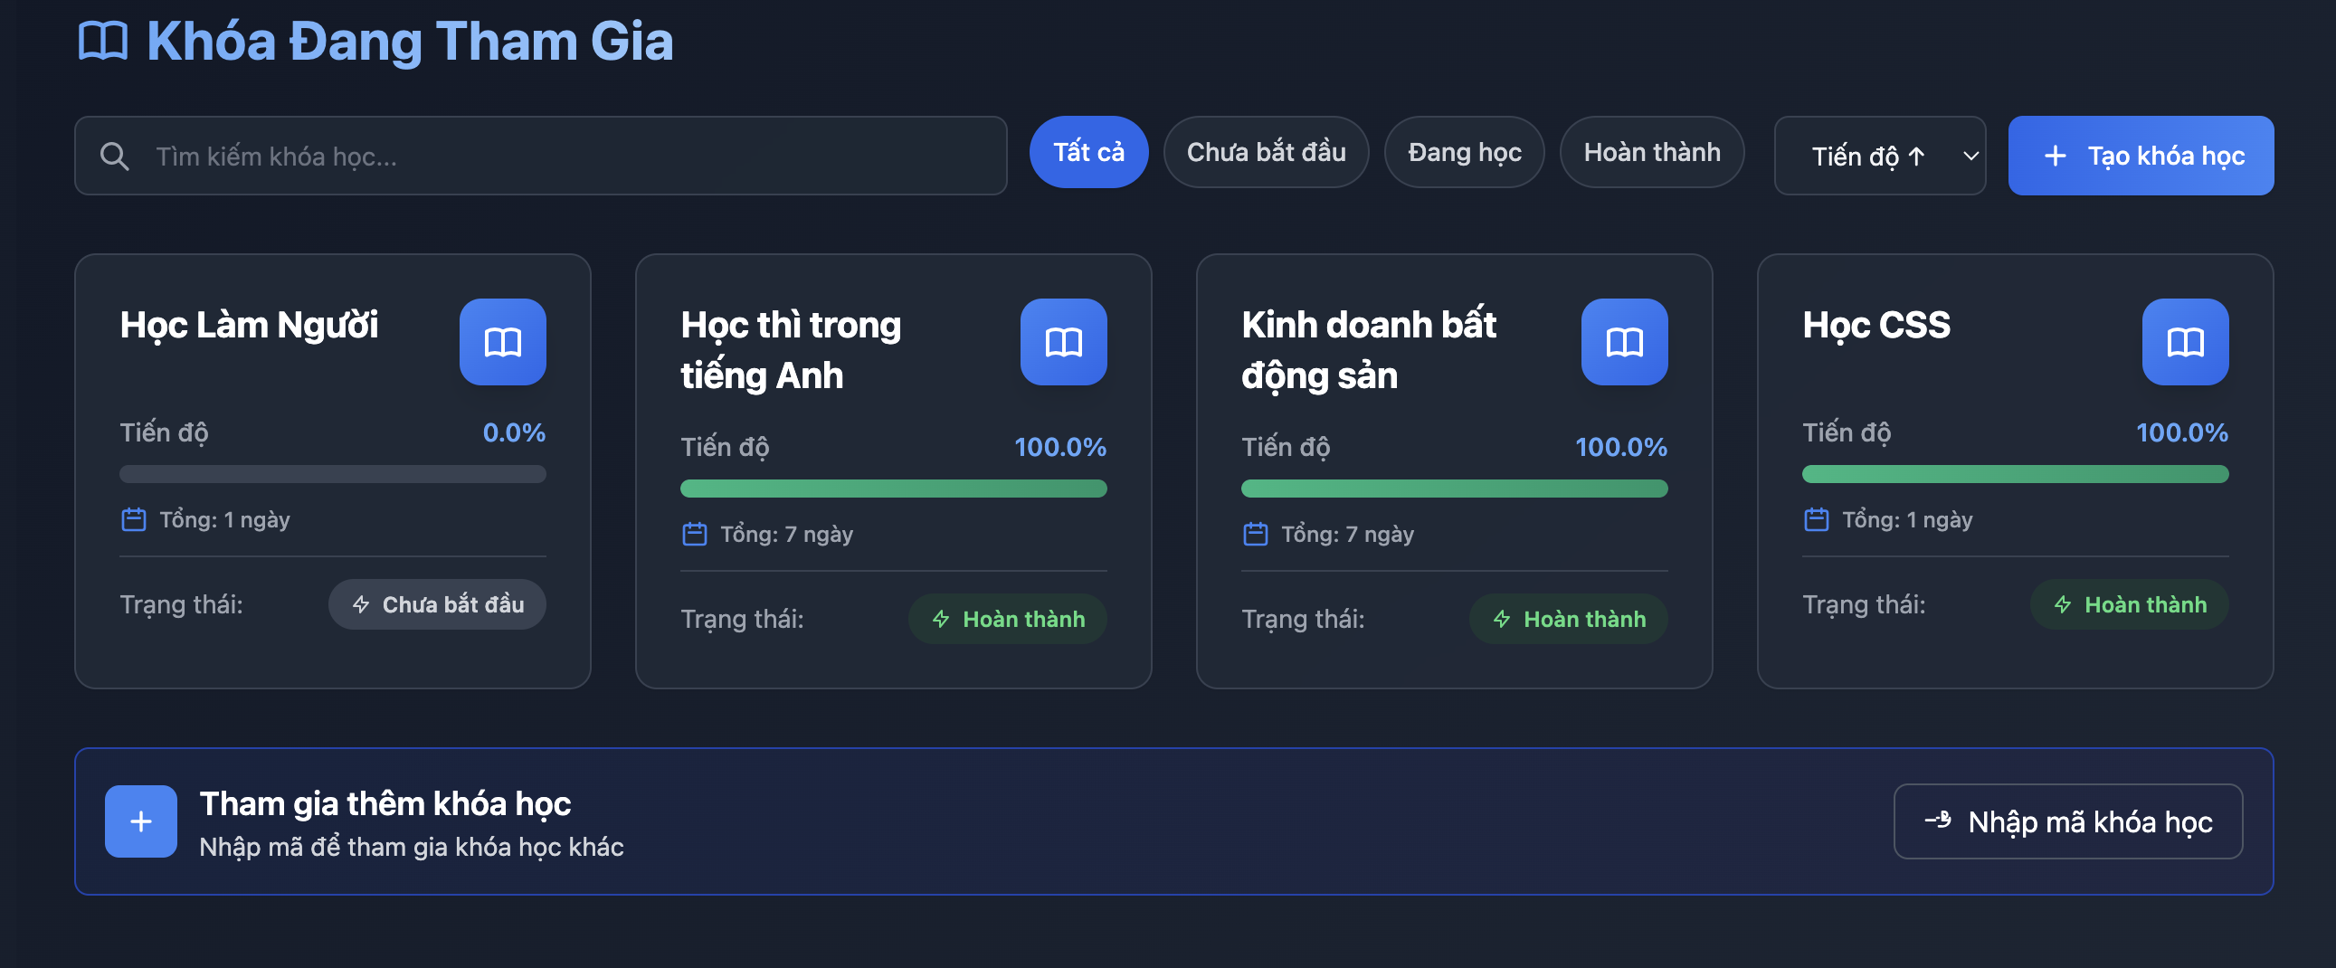Click the progress bar on Học thì trong tiếng Anh
Screen dimensions: 2336x968
pos(893,488)
